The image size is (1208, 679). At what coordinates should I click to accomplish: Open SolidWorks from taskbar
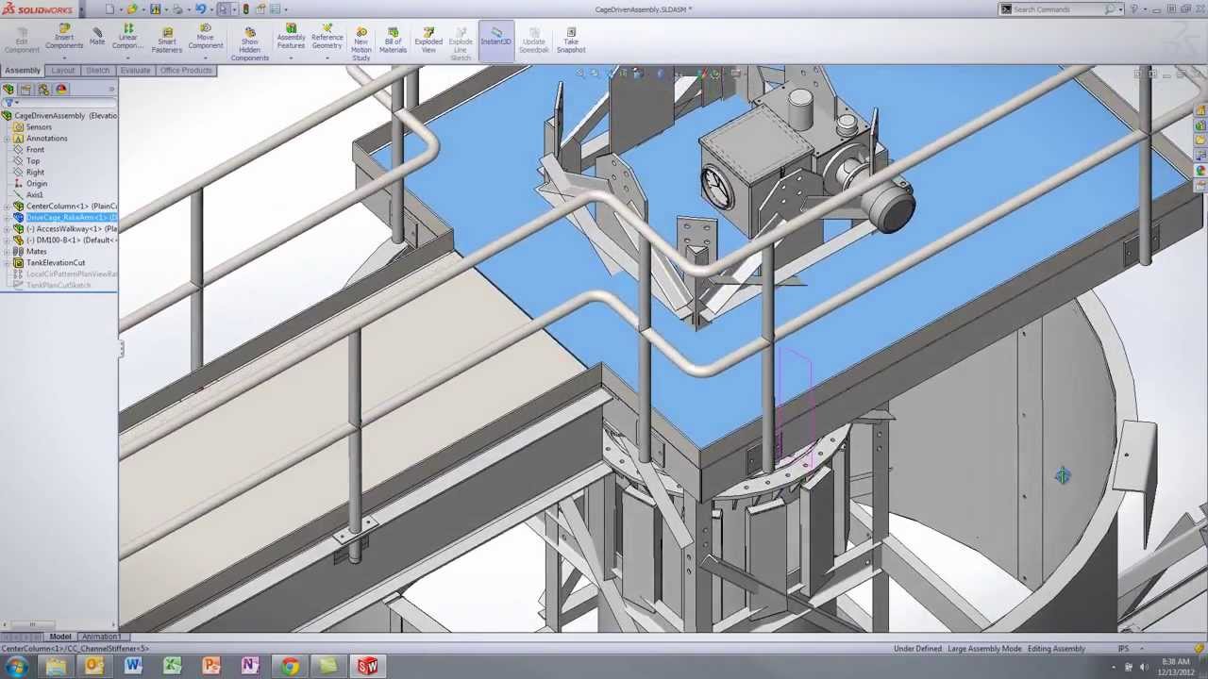(367, 667)
